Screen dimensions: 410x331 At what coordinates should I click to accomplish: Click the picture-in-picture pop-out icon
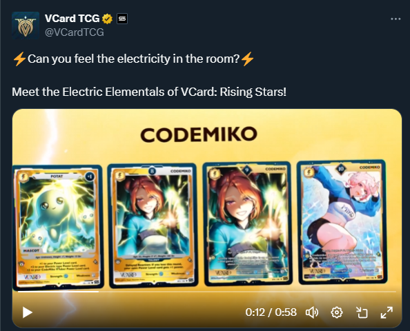[362, 312]
